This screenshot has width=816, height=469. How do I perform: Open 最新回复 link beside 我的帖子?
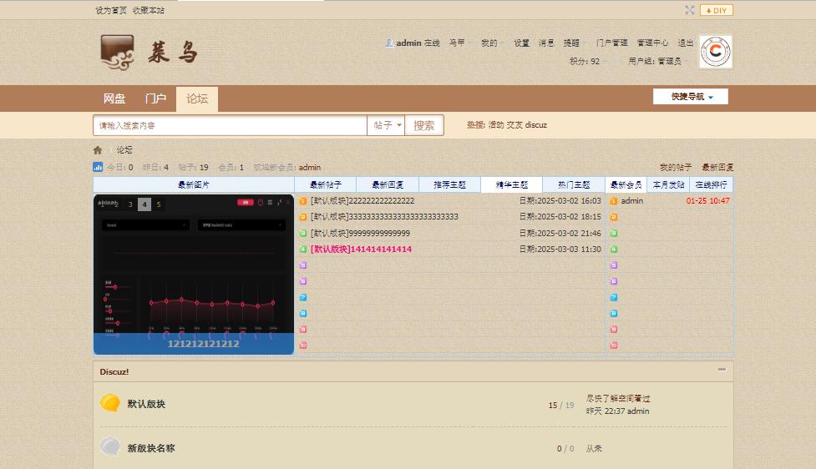[717, 168]
